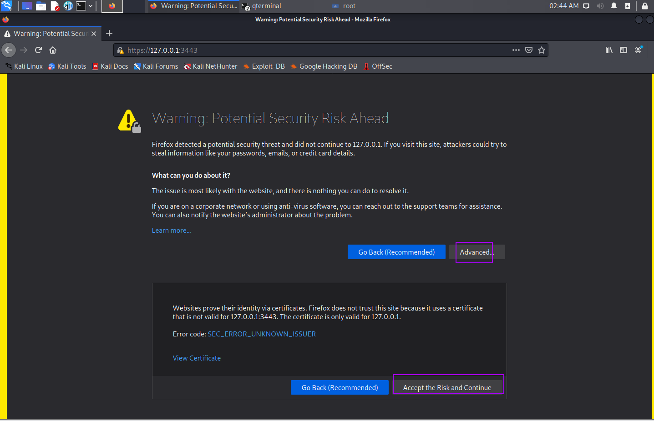The width and height of the screenshot is (654, 421).
Task: Click the top Go Back (Recommended) button
Action: 396,252
